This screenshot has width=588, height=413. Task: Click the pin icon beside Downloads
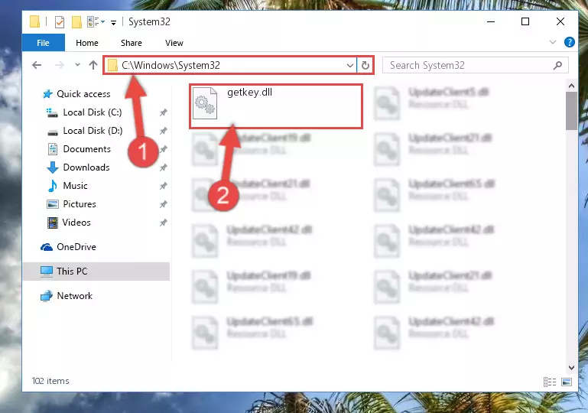point(164,167)
